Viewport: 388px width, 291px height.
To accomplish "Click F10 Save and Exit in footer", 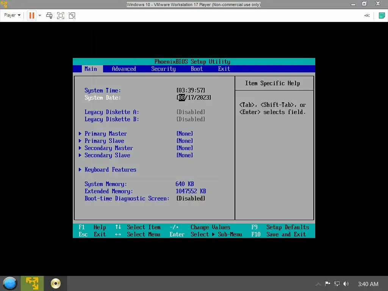I will [278, 234].
